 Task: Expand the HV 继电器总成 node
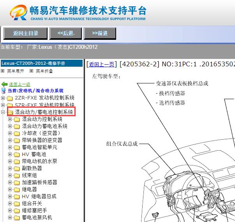10,197
